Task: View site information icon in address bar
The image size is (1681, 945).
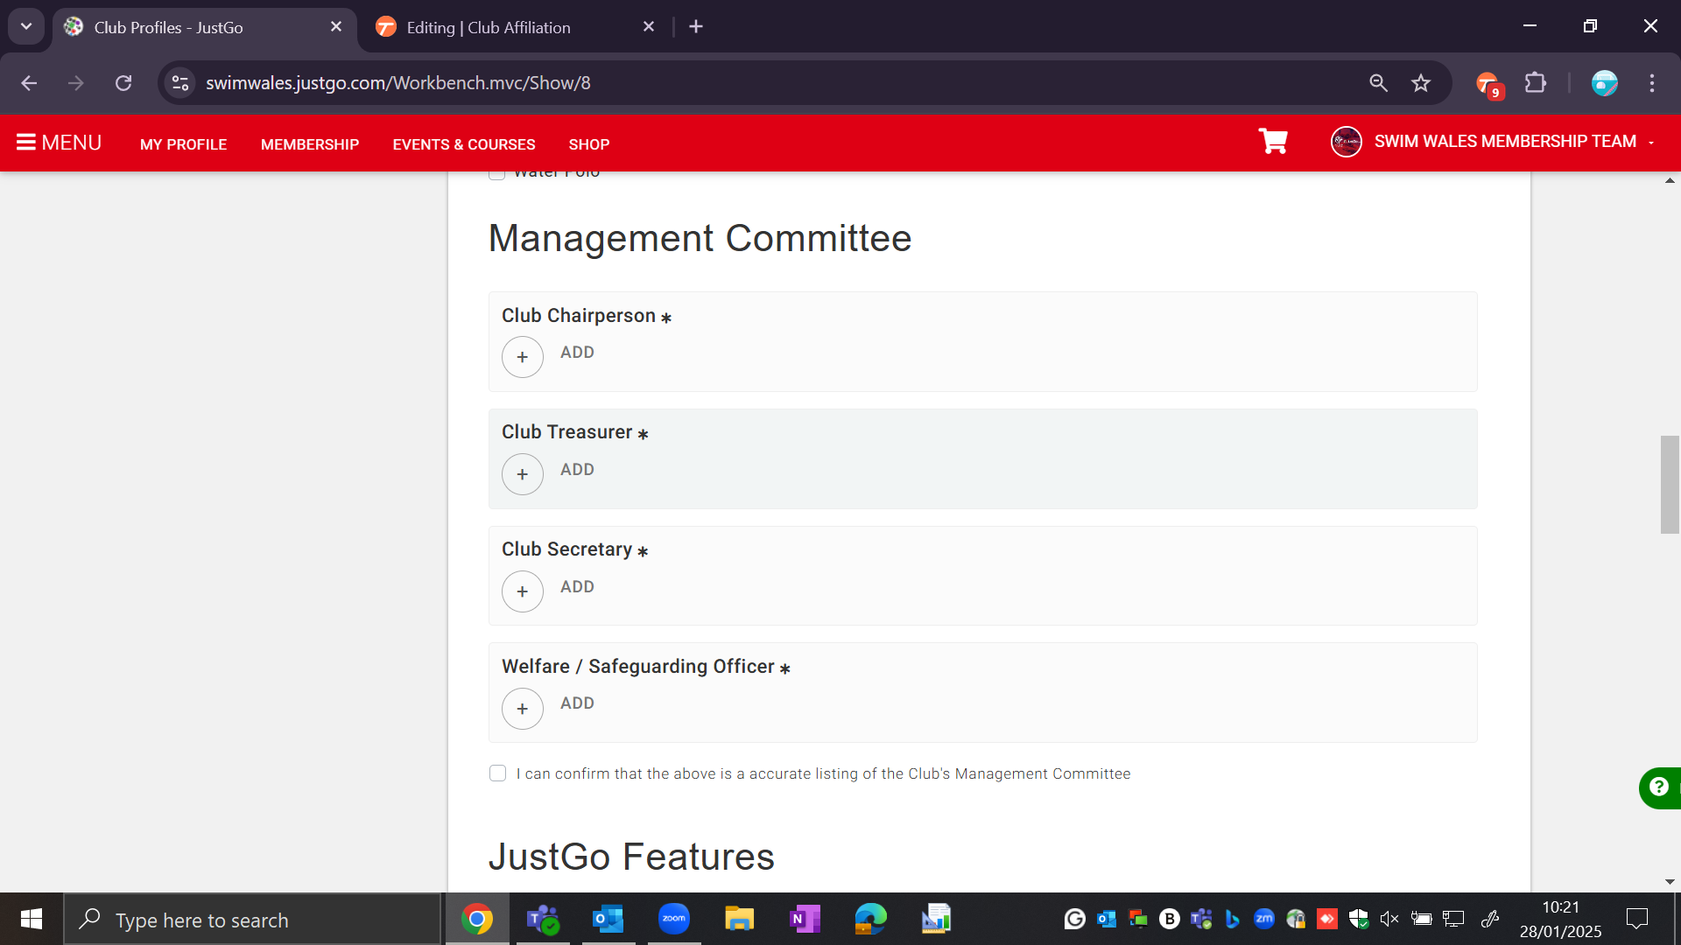Action: 180,83
